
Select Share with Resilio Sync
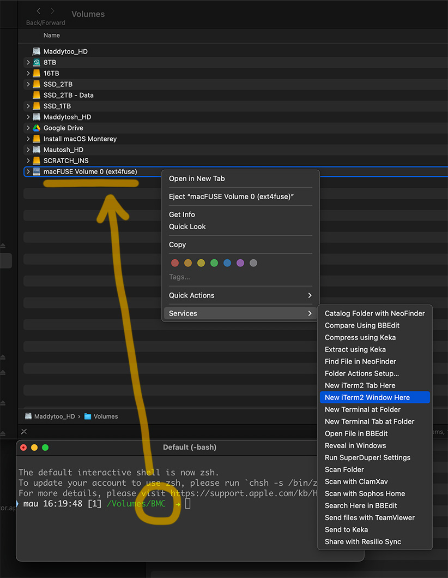coord(375,541)
